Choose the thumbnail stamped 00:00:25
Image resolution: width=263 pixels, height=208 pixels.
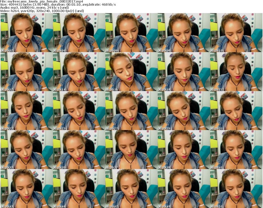pyautogui.click(x=79, y=111)
